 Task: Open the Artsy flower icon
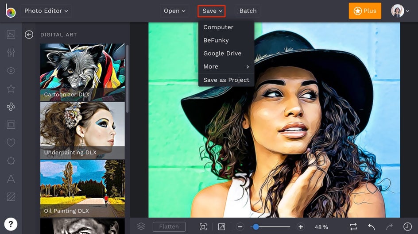(11, 107)
